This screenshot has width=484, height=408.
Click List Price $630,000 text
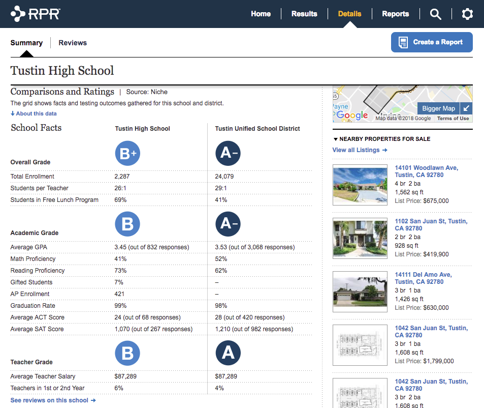(x=422, y=308)
